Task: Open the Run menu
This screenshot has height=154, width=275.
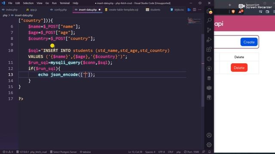Action: click(54, 3)
